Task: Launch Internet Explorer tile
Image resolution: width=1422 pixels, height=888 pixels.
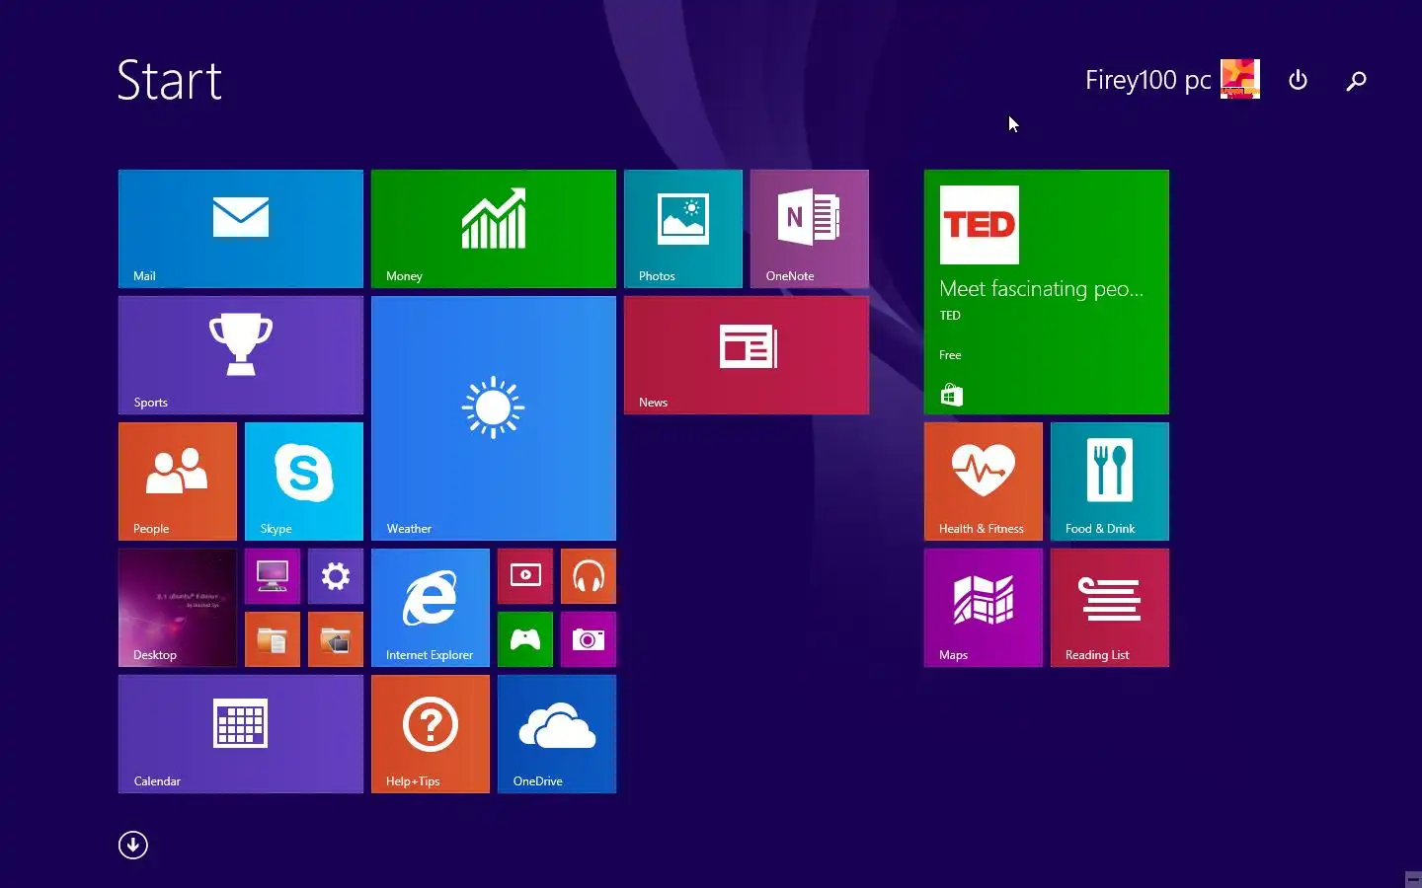Action: click(431, 608)
